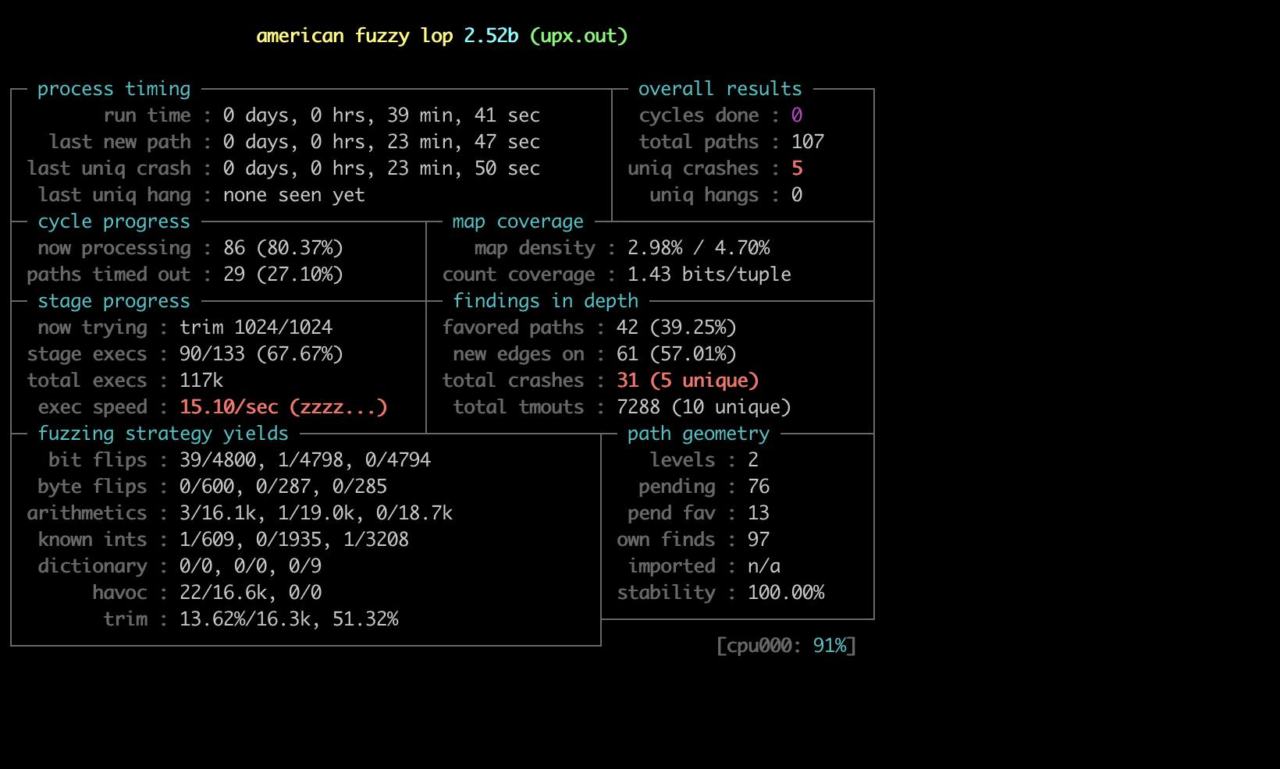Select the "process timing" section header

coord(114,89)
